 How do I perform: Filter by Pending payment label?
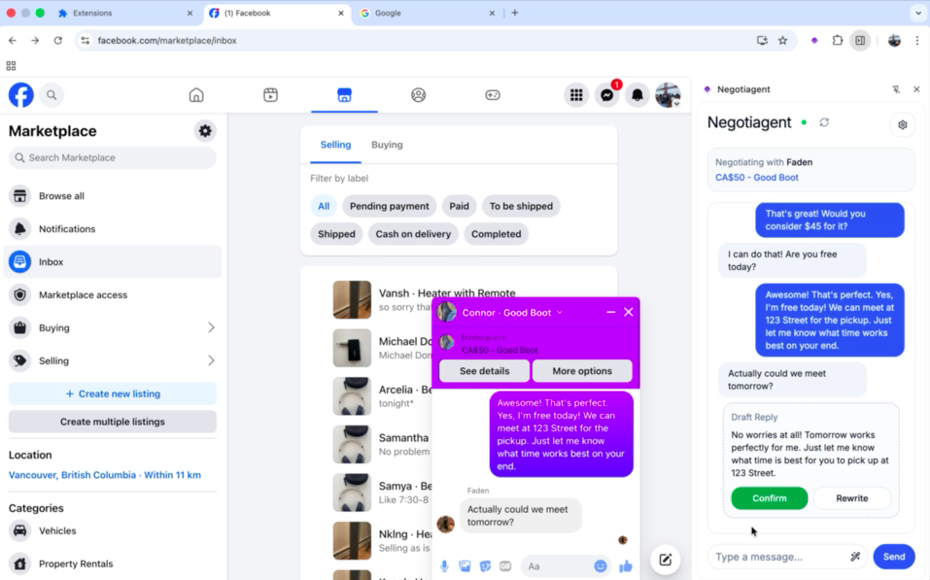389,206
